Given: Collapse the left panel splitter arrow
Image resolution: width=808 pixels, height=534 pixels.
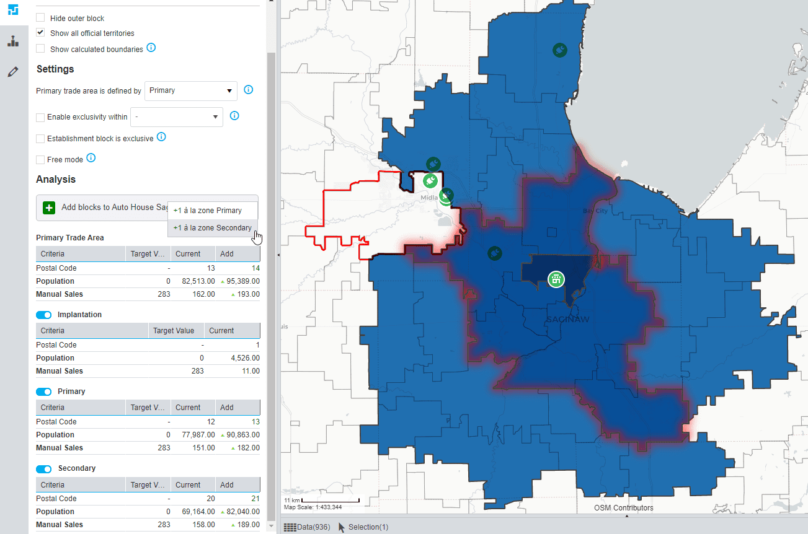Looking at the screenshot, I should tap(278, 255).
